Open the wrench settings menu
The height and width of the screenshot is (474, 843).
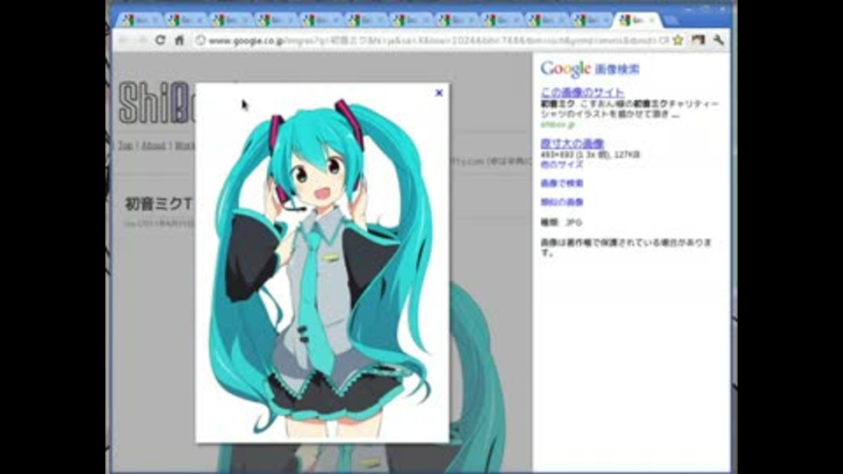[718, 40]
